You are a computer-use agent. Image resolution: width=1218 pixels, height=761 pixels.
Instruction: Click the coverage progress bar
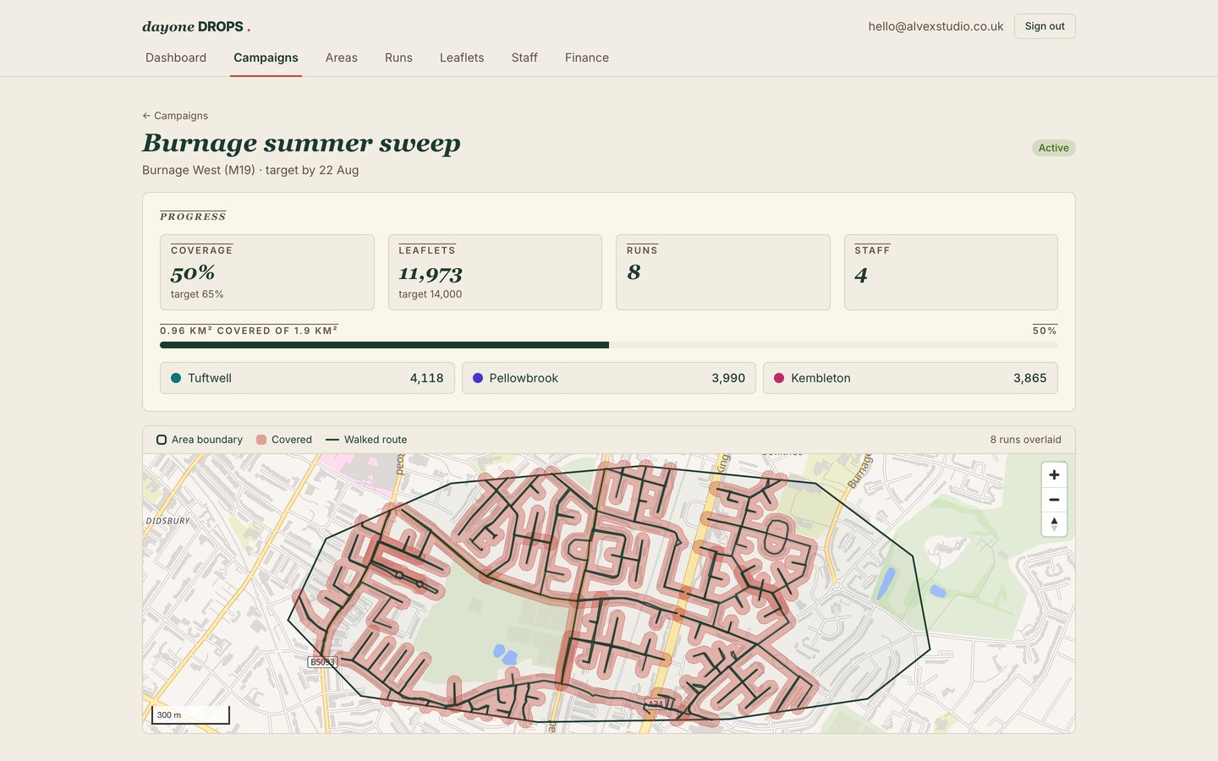(x=609, y=345)
